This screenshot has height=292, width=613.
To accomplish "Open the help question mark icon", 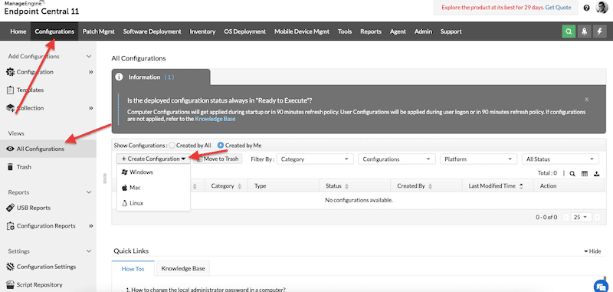I will pyautogui.click(x=586, y=8).
